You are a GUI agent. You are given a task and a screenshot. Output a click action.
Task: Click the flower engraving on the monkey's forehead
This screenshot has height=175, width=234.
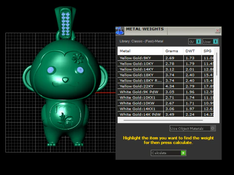(x=78, y=58)
